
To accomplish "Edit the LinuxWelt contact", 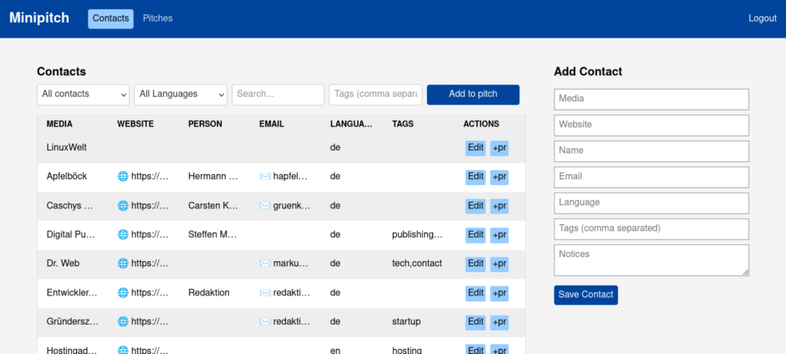I will [x=475, y=148].
